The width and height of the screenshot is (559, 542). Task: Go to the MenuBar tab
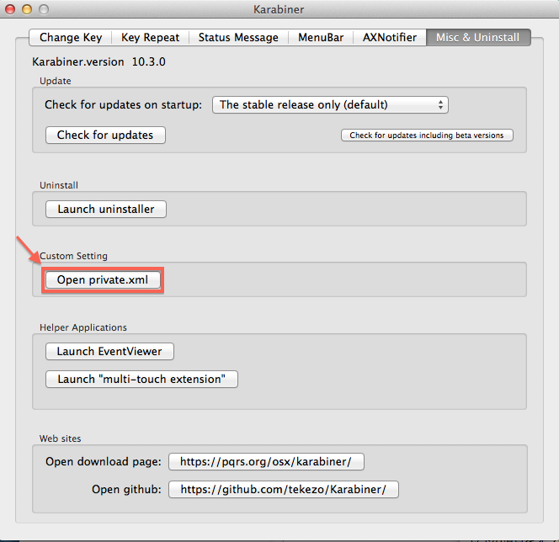pos(321,37)
